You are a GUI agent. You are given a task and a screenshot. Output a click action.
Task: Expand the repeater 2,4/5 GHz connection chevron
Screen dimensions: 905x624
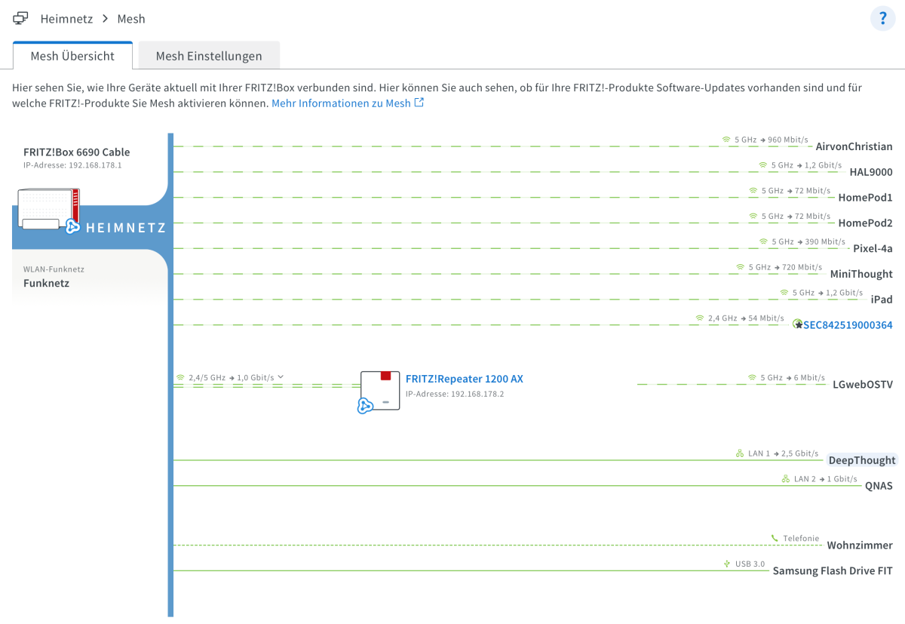281,377
